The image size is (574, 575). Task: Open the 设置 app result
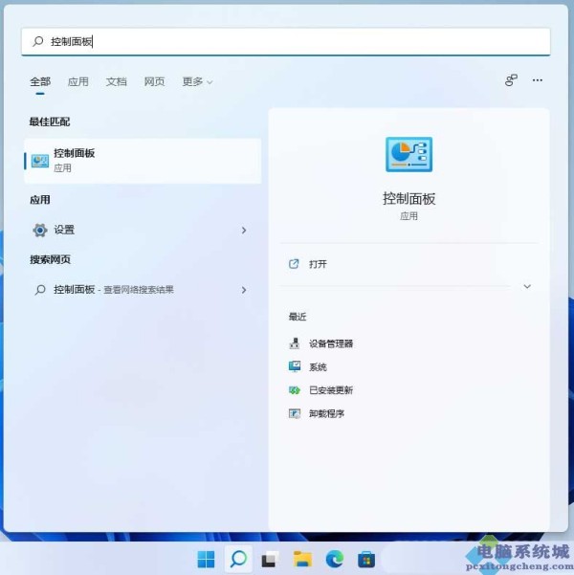(x=143, y=230)
